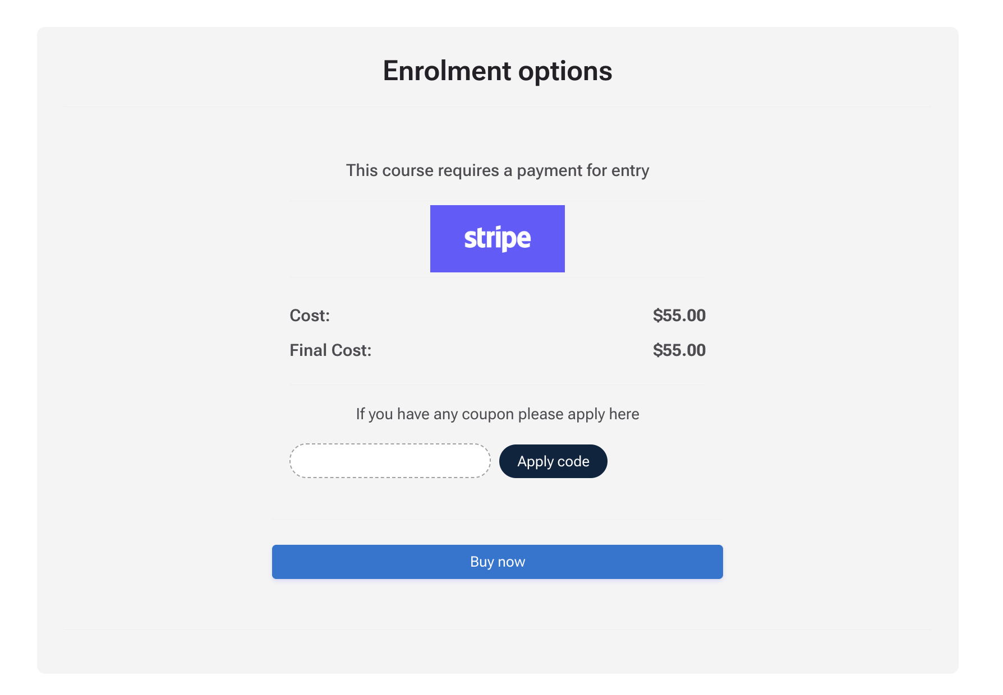Click the $55.00 value beside Cost

[x=679, y=316]
